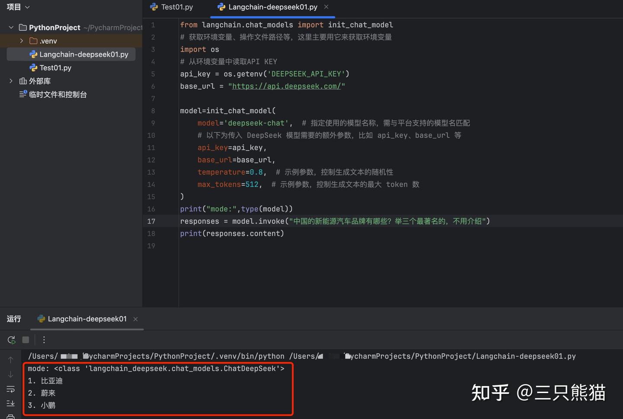Close the Langchain-deepseek01.py editor tab
This screenshot has width=623, height=419.
tap(326, 7)
